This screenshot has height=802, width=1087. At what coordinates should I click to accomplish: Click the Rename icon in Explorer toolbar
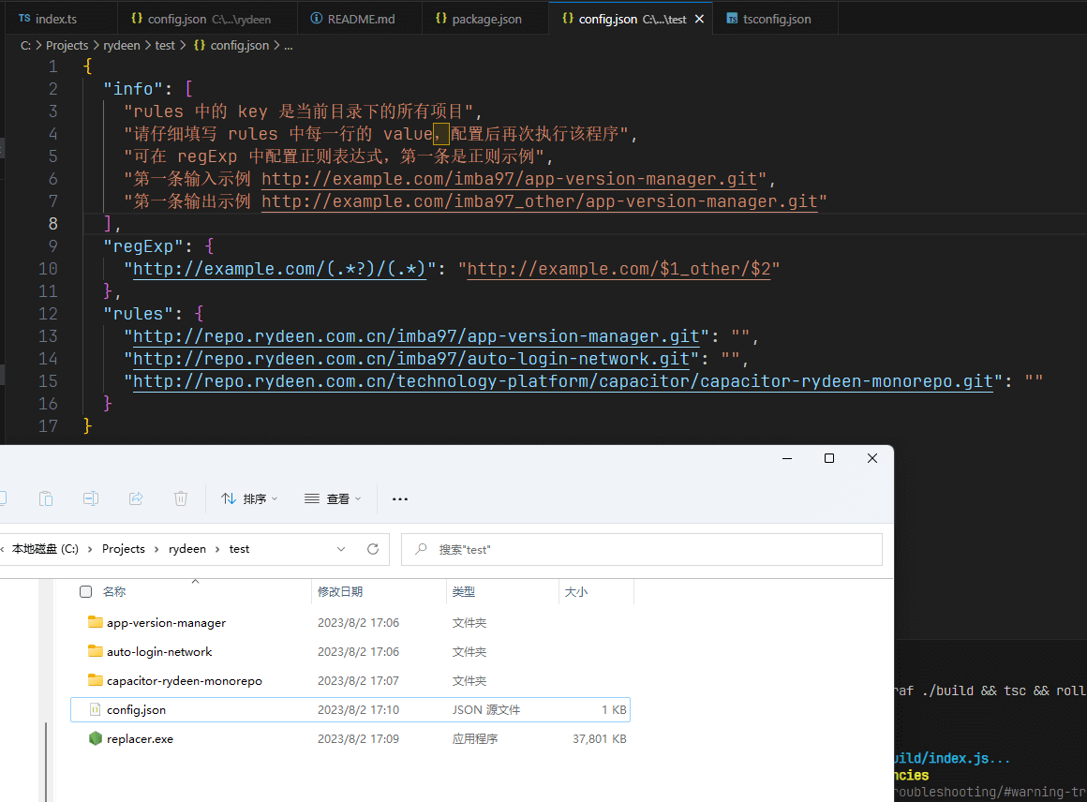point(91,498)
